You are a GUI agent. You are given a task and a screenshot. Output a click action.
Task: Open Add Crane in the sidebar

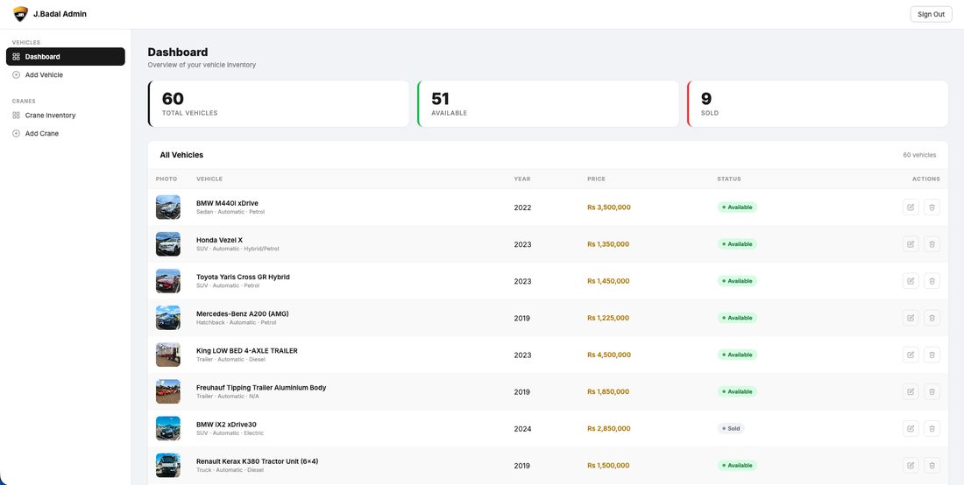pyautogui.click(x=65, y=133)
